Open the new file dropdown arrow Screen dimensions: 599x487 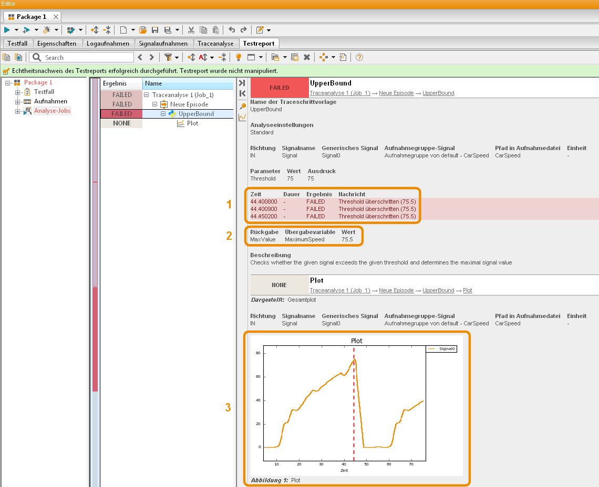point(133,30)
